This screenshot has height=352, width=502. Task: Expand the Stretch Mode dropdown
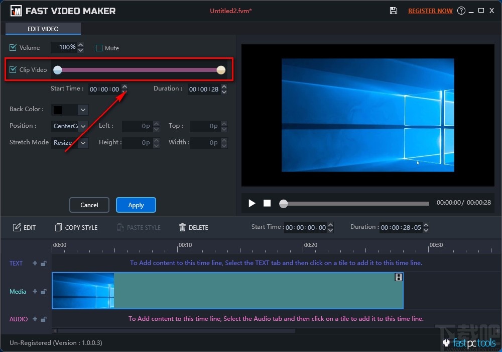83,143
